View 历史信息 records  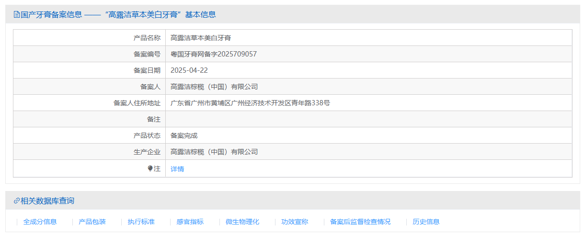(x=426, y=222)
